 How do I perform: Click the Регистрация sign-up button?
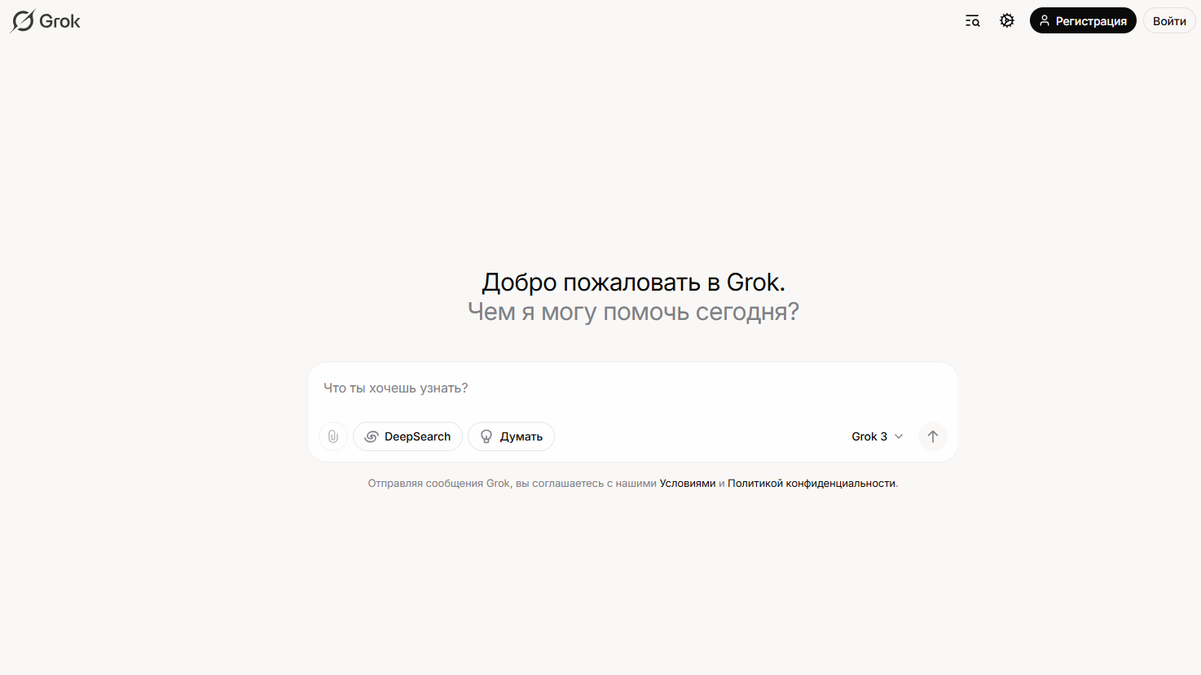point(1083,20)
